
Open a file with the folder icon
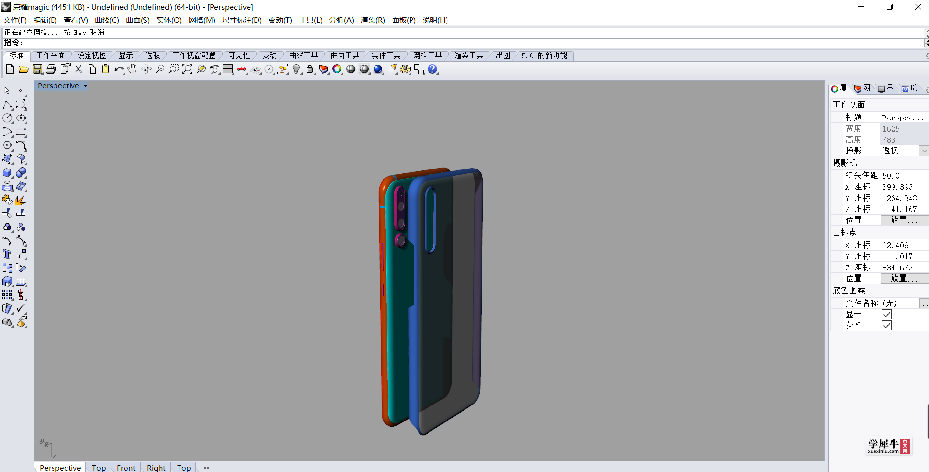click(x=23, y=69)
